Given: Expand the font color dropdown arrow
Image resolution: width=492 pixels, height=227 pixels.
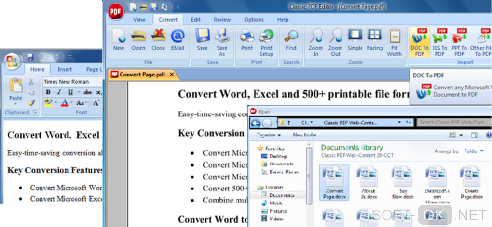Looking at the screenshot, I should [x=71, y=102].
